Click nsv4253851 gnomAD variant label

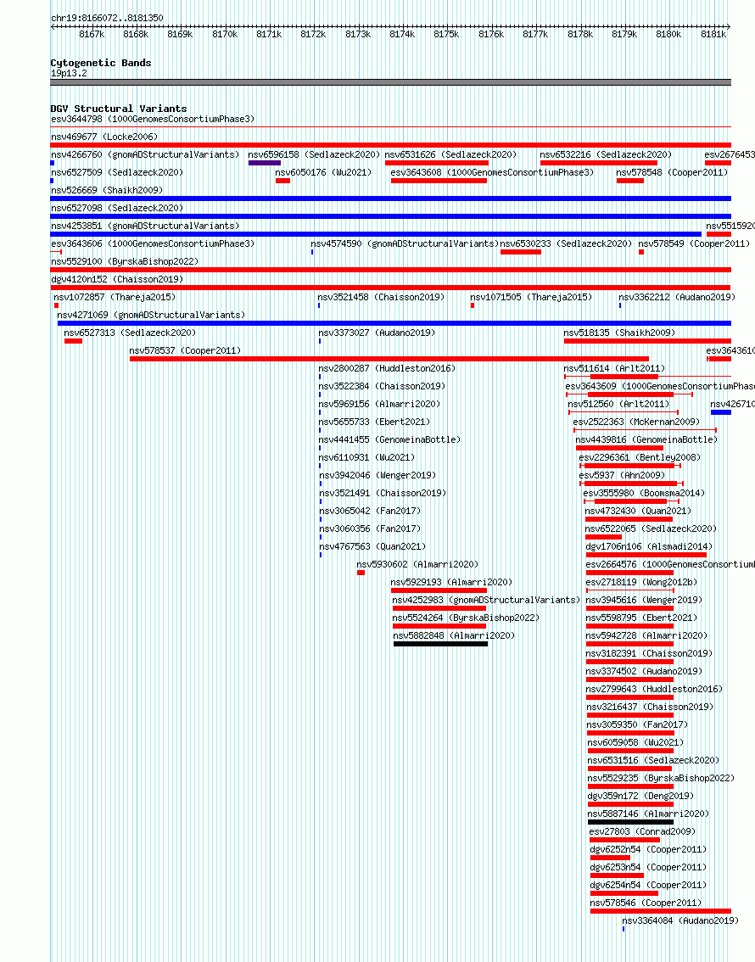145,226
